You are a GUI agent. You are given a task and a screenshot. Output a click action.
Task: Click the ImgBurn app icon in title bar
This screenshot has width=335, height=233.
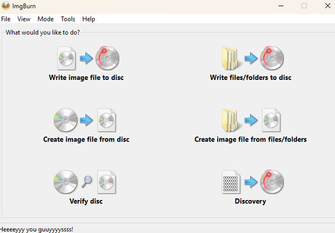point(6,6)
